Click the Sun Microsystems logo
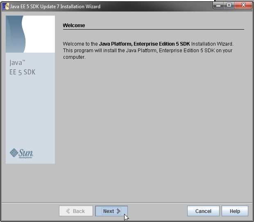Screen dimensions: 254x222 pos(22,153)
